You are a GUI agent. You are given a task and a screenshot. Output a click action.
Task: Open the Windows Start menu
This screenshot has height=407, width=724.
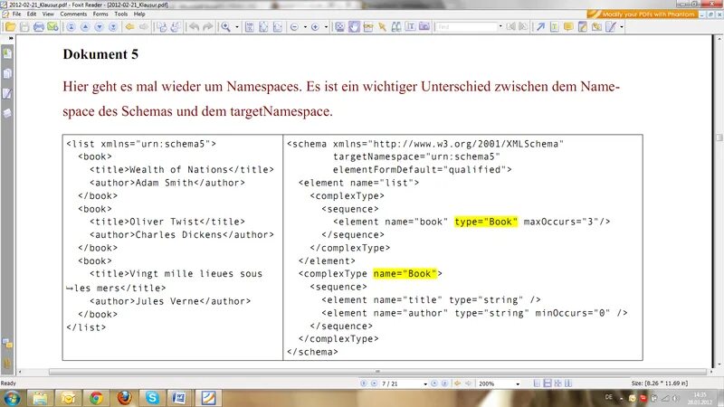click(x=12, y=398)
